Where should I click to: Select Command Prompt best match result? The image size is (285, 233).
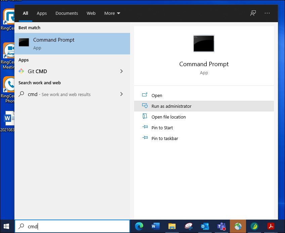click(72, 44)
